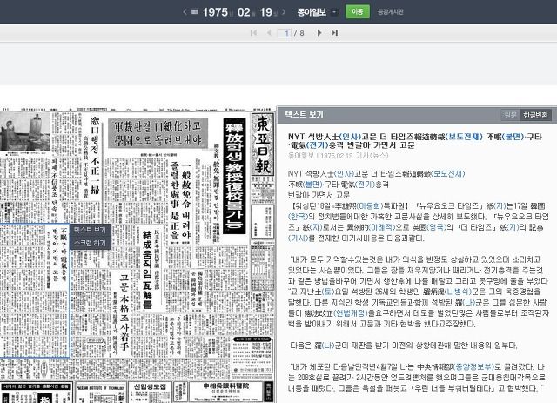Click the 고문 本格조사着手 article
Screen dimensions: 557x403
124,312
